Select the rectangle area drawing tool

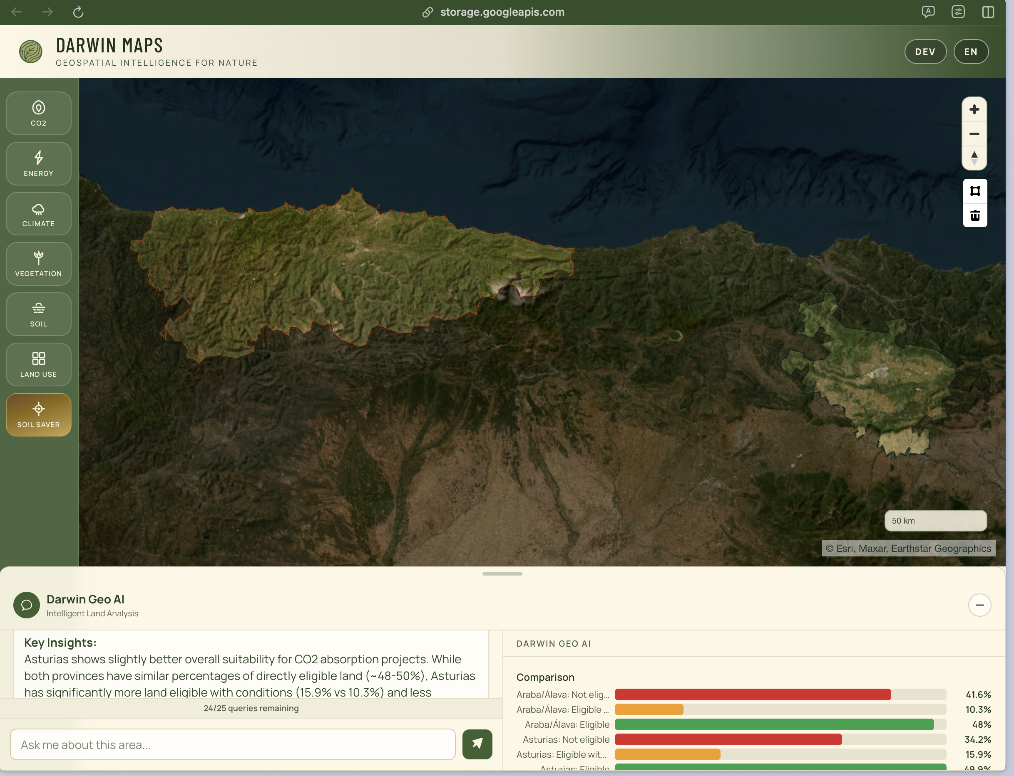975,191
